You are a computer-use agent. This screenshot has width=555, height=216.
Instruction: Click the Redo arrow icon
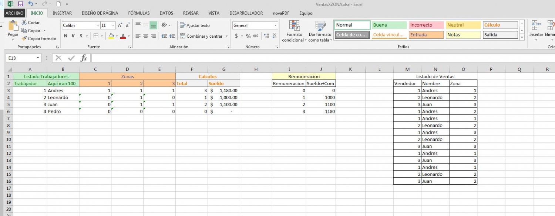(44, 4)
